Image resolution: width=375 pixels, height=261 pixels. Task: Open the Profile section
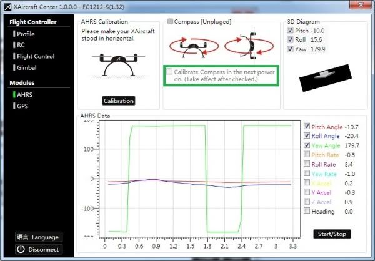click(x=24, y=34)
